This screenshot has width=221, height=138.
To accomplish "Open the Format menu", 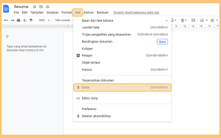I will click(67, 12).
